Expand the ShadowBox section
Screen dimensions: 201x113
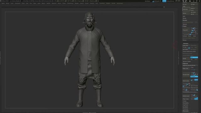tap(186, 103)
